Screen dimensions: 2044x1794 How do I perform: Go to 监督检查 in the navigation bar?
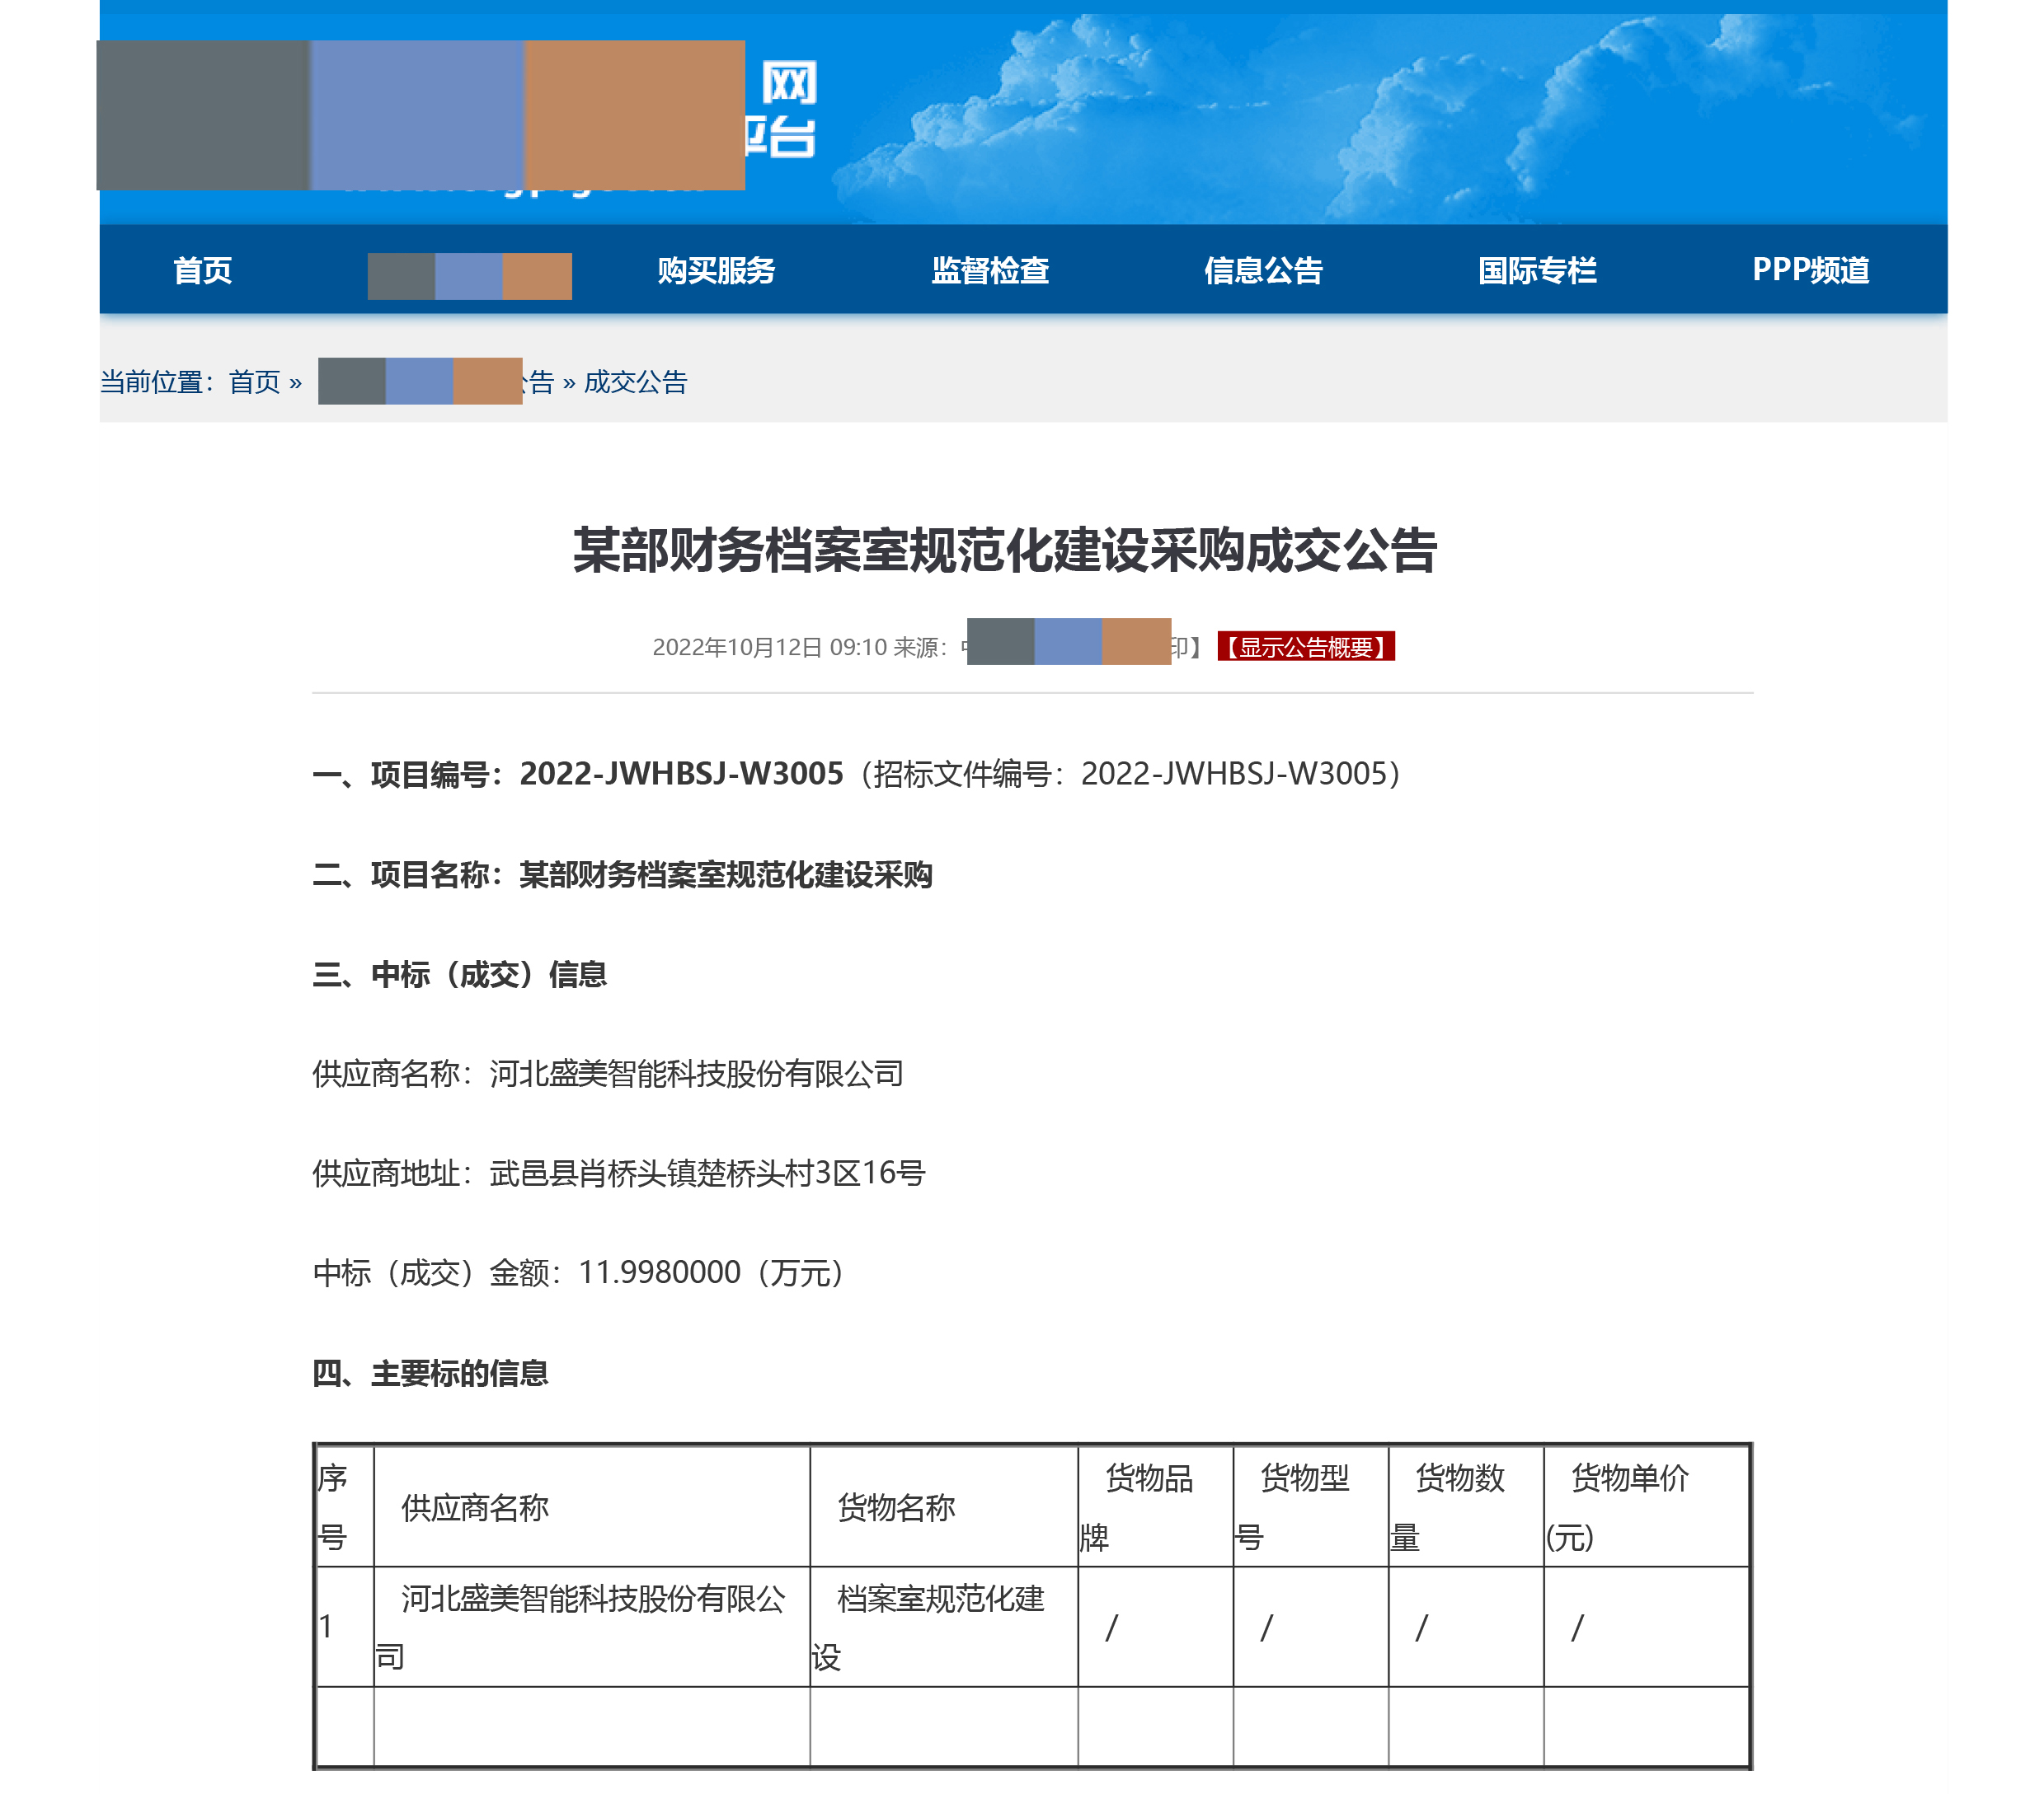[x=990, y=269]
